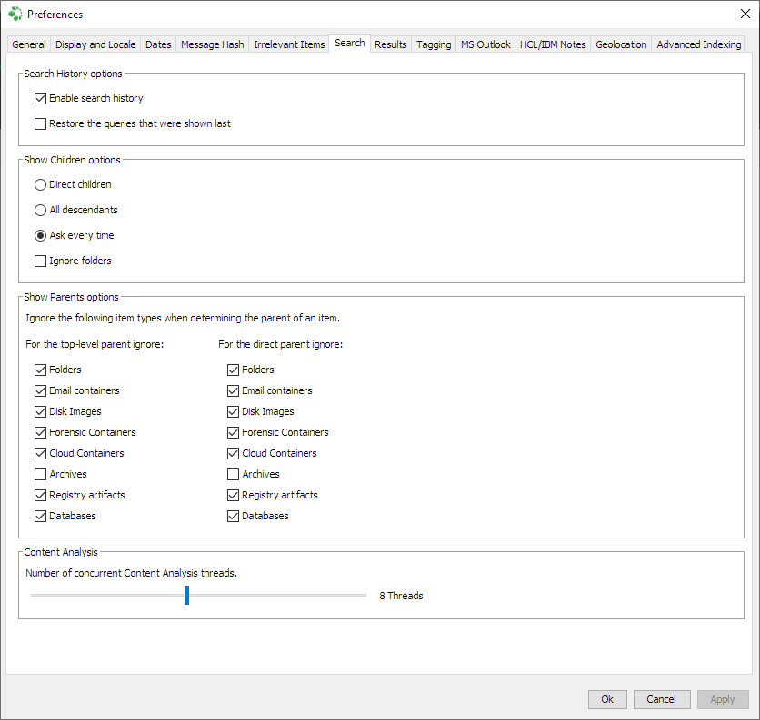Switch to the Results tab
The height and width of the screenshot is (720, 760).
(x=390, y=44)
